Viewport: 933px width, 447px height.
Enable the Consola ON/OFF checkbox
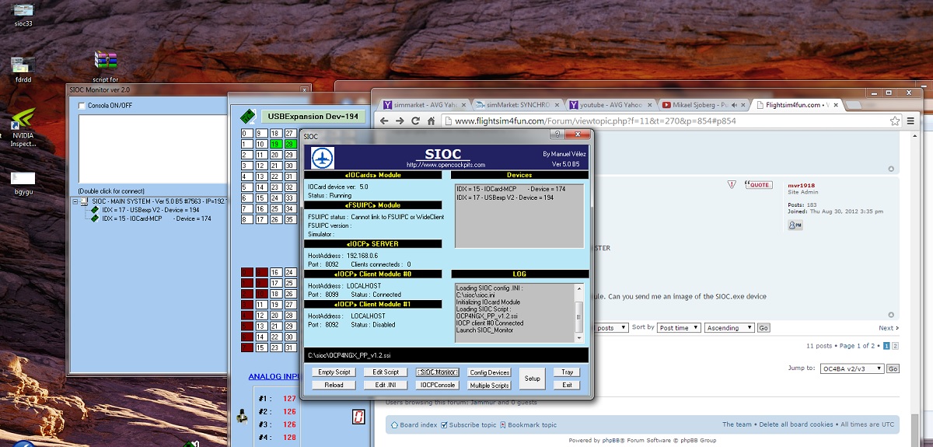click(x=82, y=106)
